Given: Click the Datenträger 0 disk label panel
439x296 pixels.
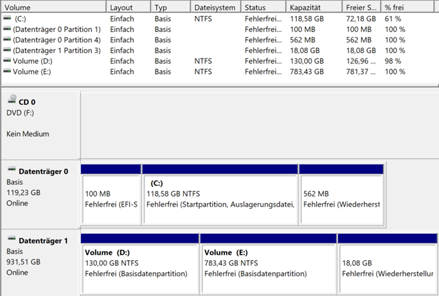Looking at the screenshot, I should 40,195.
